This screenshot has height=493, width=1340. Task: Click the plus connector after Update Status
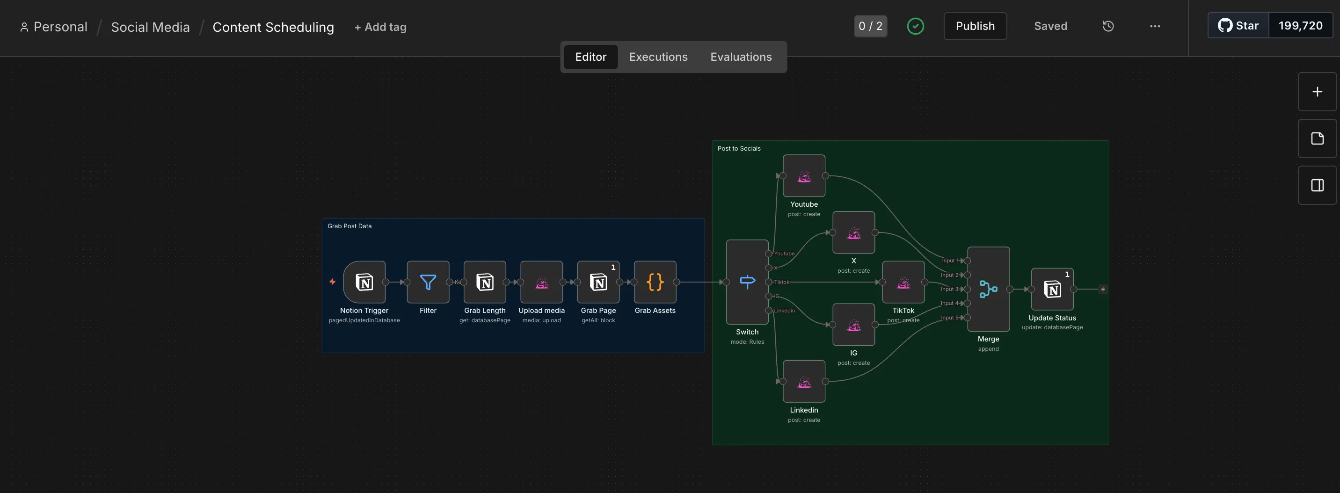[1103, 289]
